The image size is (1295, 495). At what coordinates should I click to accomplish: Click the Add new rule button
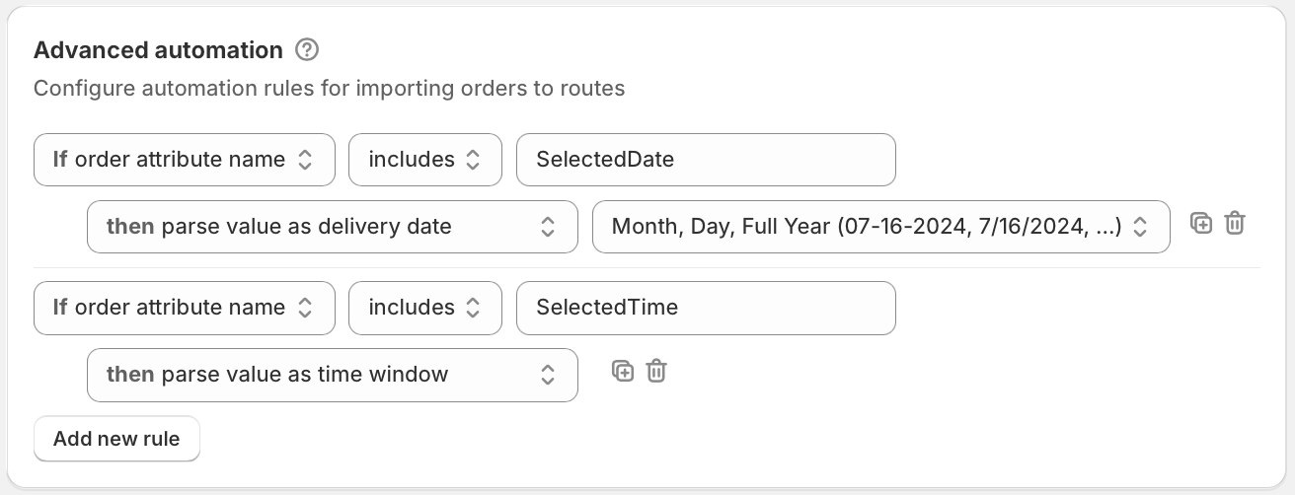coord(116,439)
